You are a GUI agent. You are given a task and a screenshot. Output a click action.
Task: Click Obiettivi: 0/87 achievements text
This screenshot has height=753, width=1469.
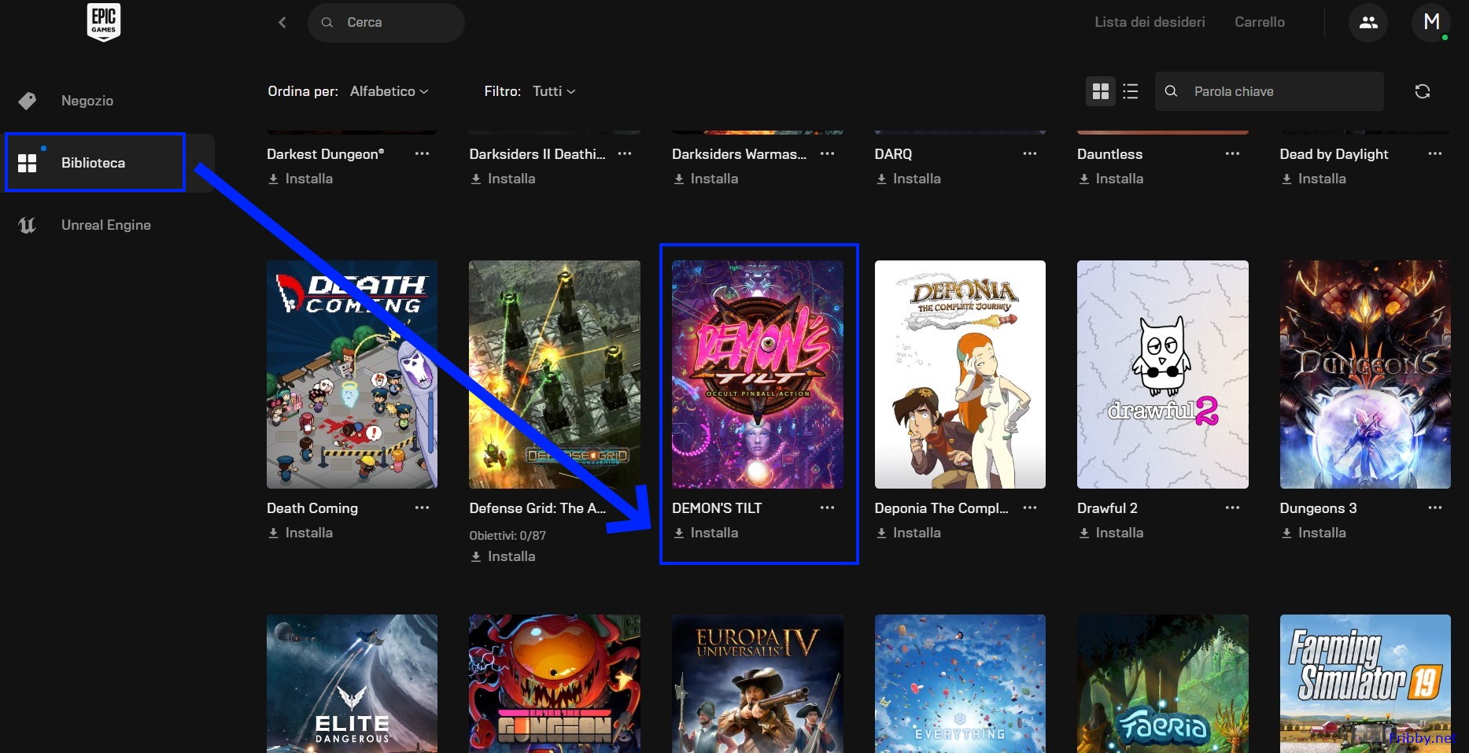[508, 536]
